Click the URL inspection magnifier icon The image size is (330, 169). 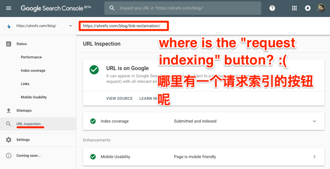[8, 124]
